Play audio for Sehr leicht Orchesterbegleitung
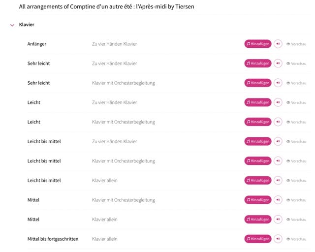 (278, 83)
